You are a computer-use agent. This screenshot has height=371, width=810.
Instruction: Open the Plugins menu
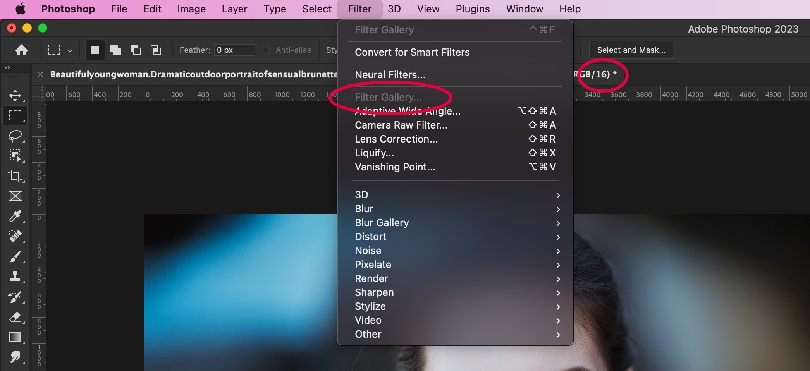pyautogui.click(x=473, y=9)
